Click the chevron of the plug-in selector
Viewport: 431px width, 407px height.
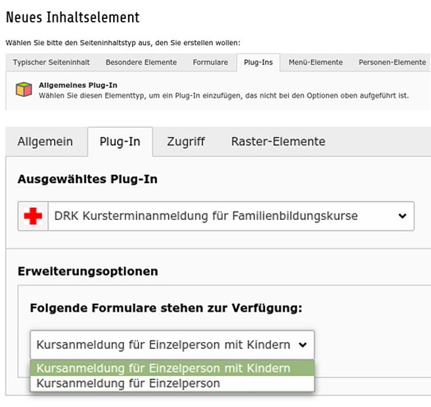point(402,216)
